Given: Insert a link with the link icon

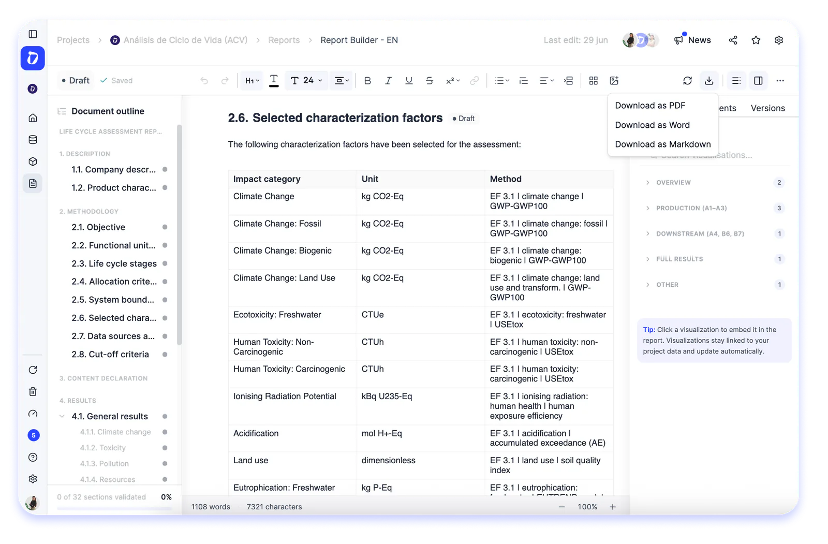Looking at the screenshot, I should pos(474,81).
